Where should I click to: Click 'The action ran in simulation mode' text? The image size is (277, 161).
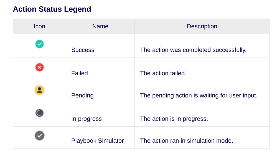coord(186,141)
